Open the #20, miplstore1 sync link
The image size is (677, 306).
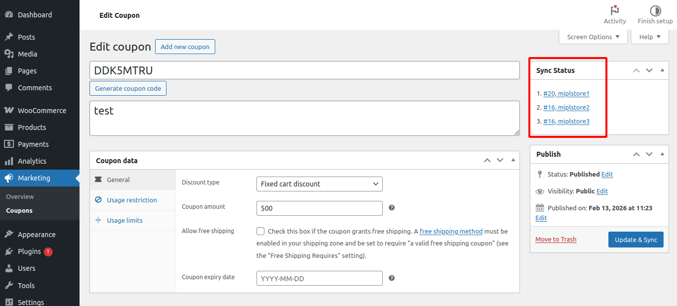[566, 93]
